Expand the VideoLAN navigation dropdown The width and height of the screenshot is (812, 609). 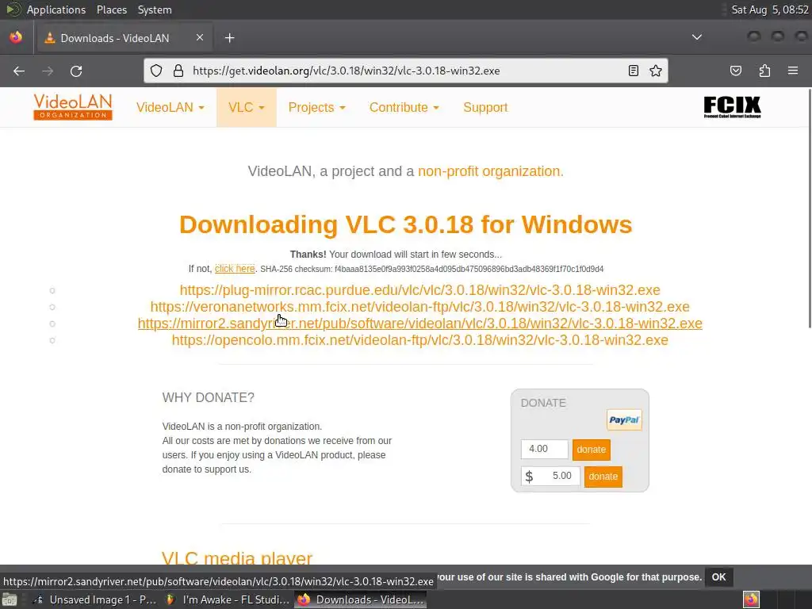click(x=170, y=107)
